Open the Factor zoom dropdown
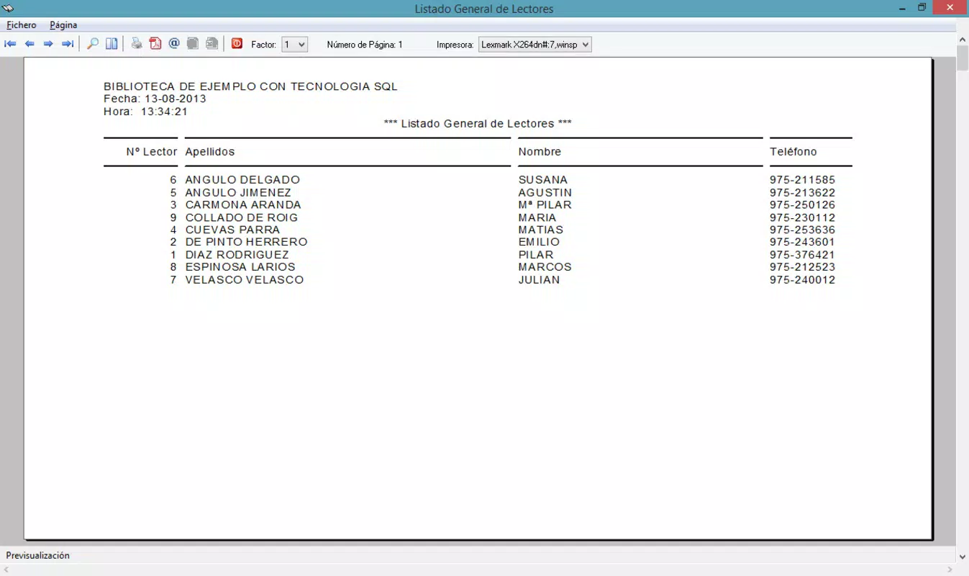This screenshot has width=969, height=576. [x=294, y=45]
